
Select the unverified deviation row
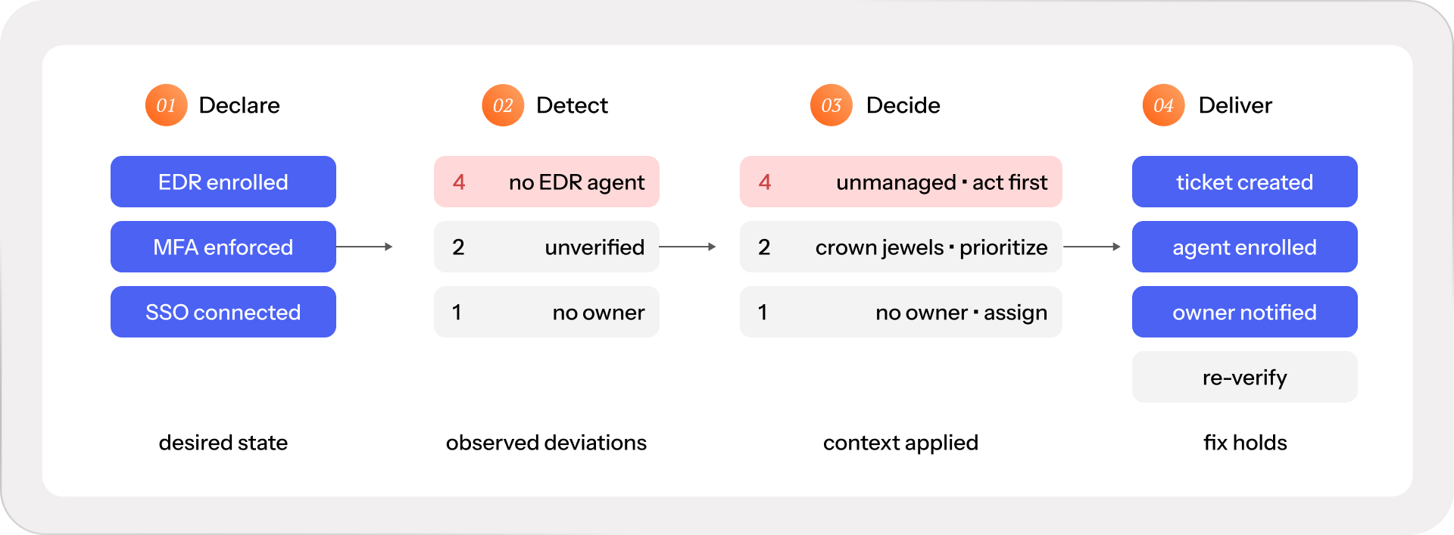[547, 247]
